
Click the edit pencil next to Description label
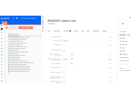point(62,44)
